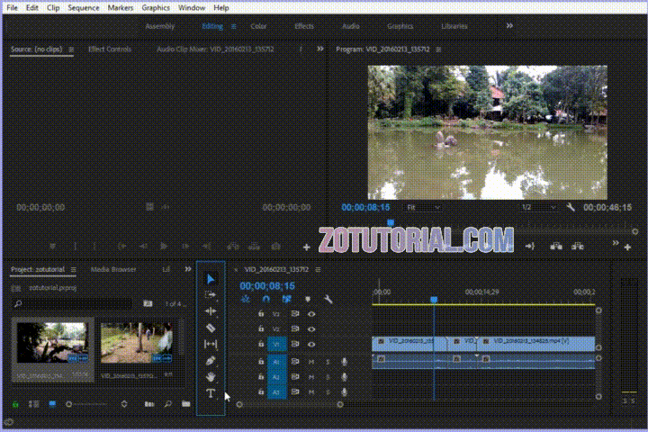
Task: Open the Markers menu
Action: [121, 7]
